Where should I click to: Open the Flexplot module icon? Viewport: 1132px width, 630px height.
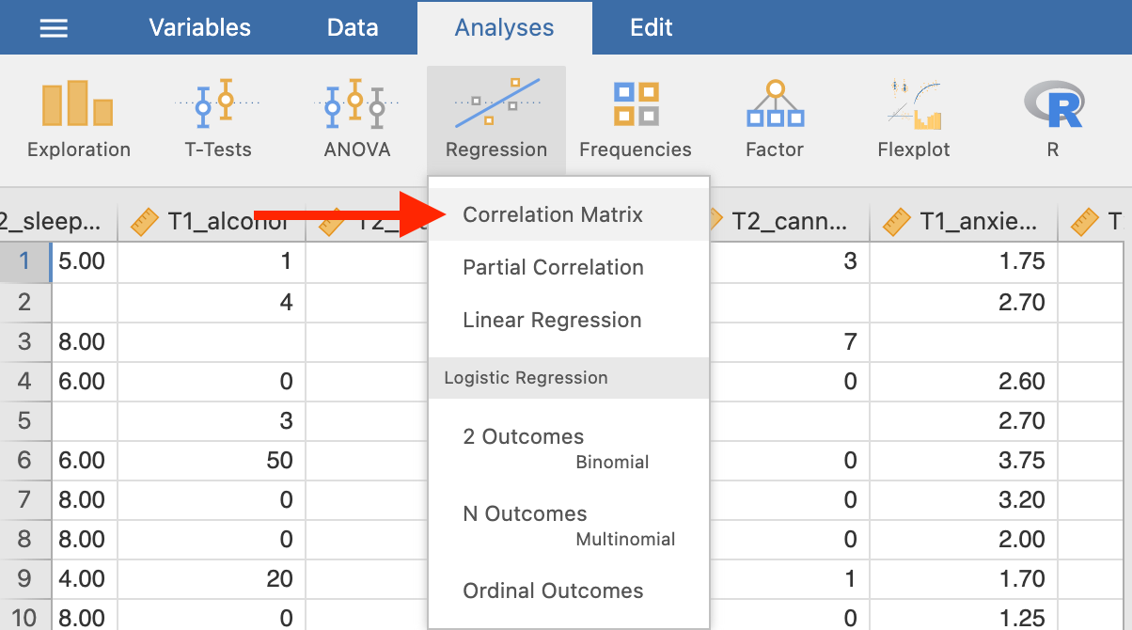[914, 118]
